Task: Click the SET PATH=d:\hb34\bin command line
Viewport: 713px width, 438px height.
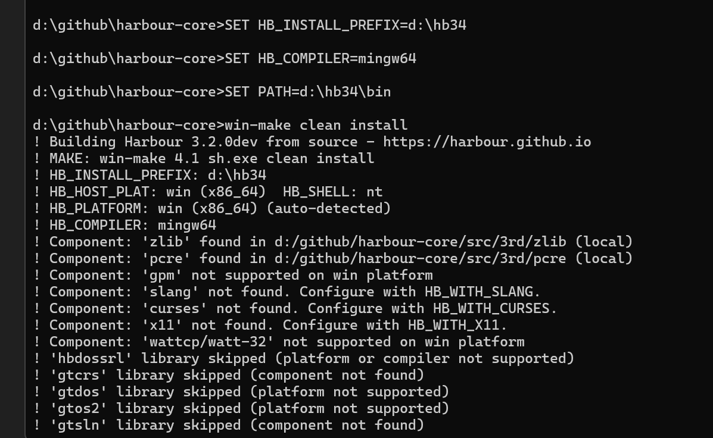Action: [x=307, y=92]
